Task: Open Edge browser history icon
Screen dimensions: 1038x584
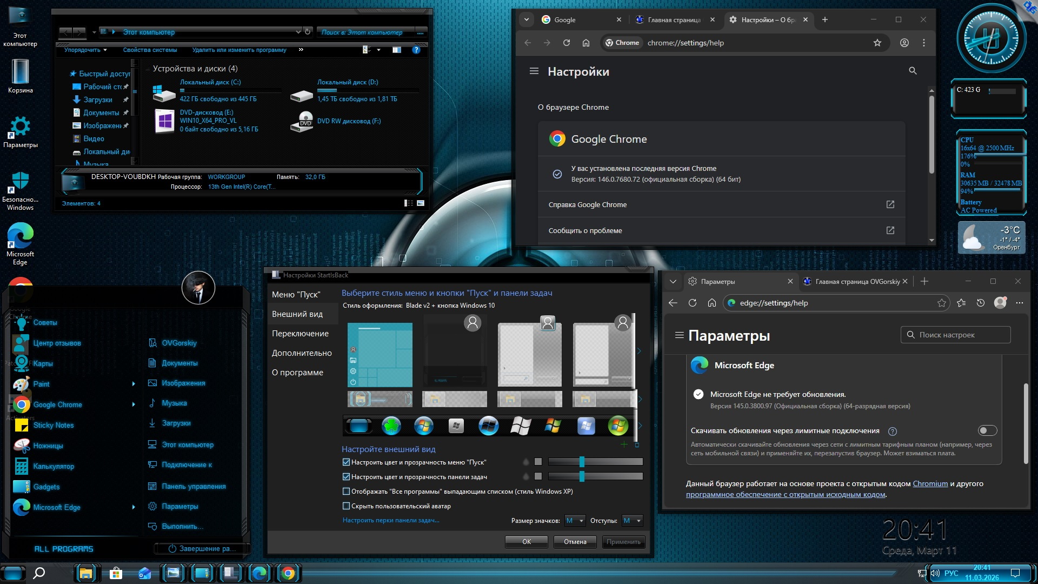Action: pos(981,303)
